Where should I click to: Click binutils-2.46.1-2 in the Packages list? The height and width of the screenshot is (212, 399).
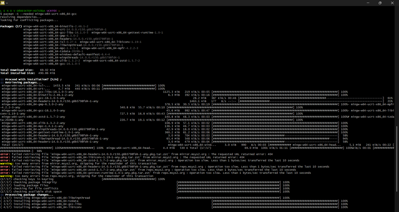(x=56, y=26)
